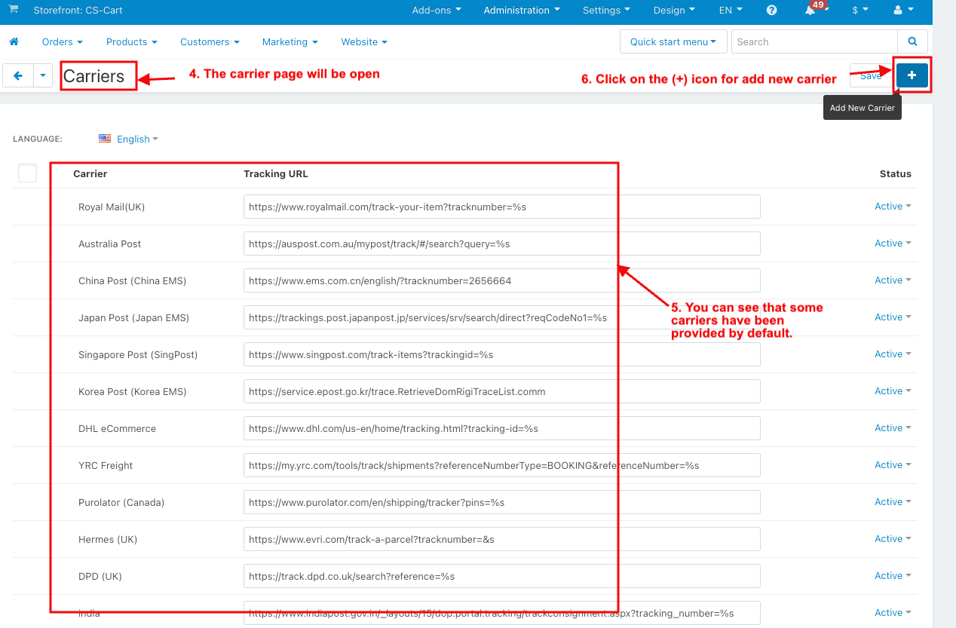Click the 'Carriers' page title
The image size is (956, 628).
(x=93, y=76)
